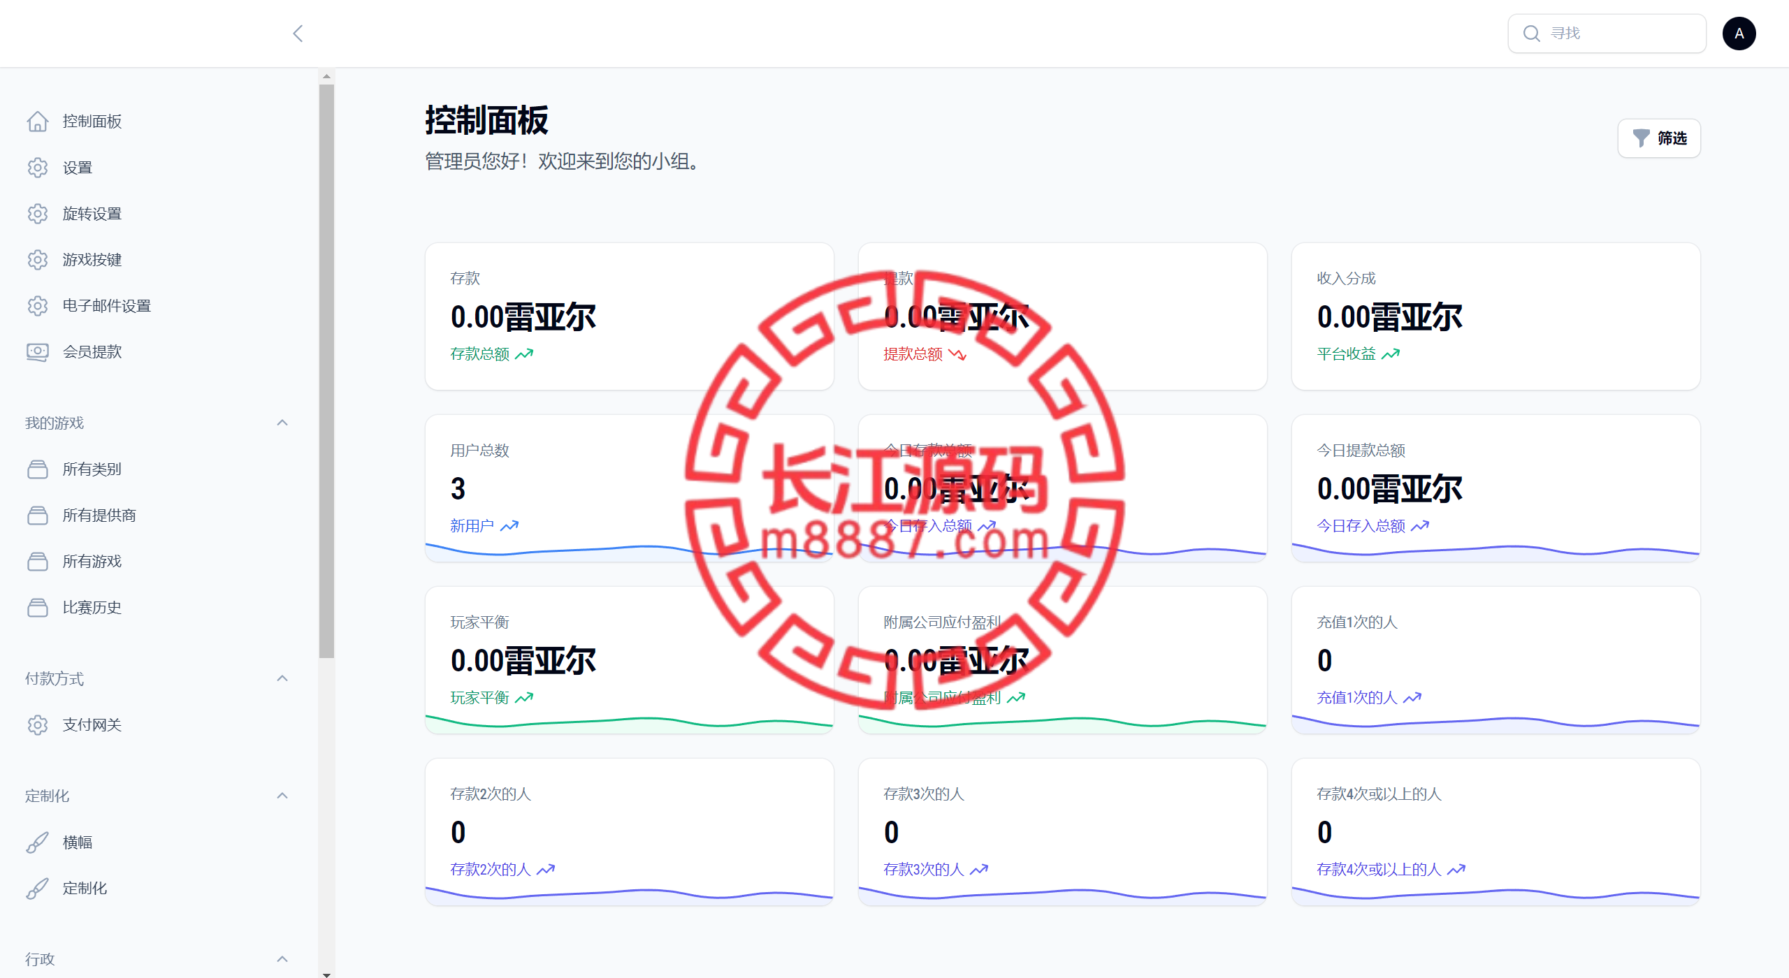Screen dimensions: 1789x978
Task: Click the 存款4次或以上的人 link
Action: (1379, 870)
